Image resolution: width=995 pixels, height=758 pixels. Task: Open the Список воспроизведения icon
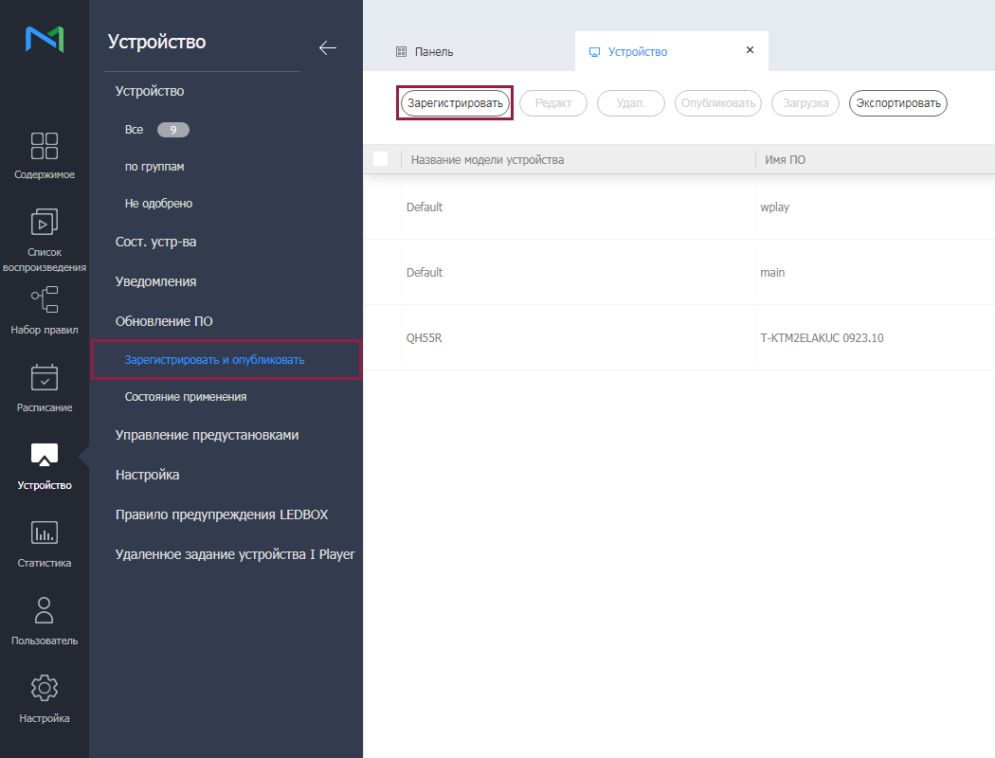45,223
